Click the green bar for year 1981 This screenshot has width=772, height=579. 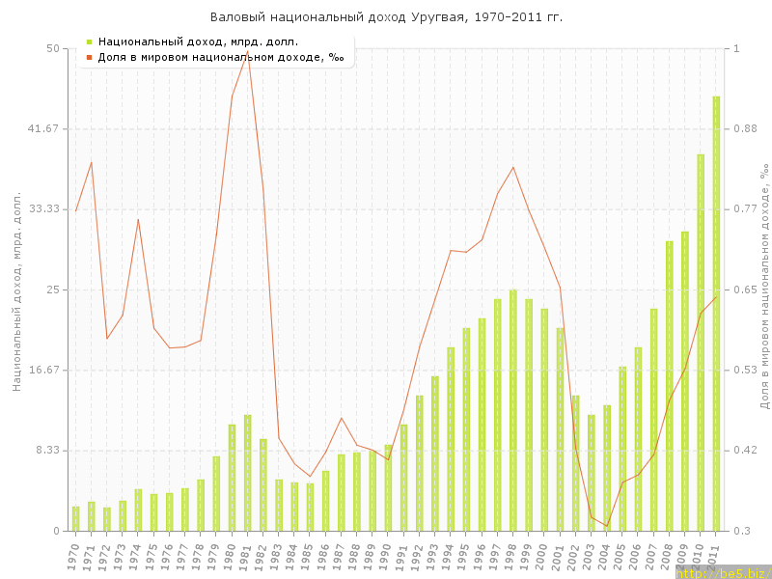pos(248,473)
